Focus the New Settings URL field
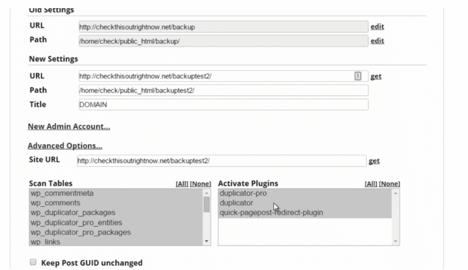 coord(223,76)
